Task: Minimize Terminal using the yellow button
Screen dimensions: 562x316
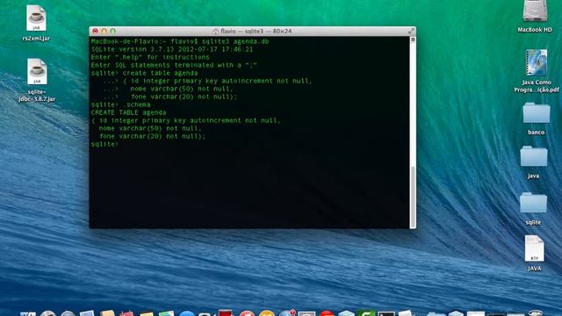Action: pos(104,32)
